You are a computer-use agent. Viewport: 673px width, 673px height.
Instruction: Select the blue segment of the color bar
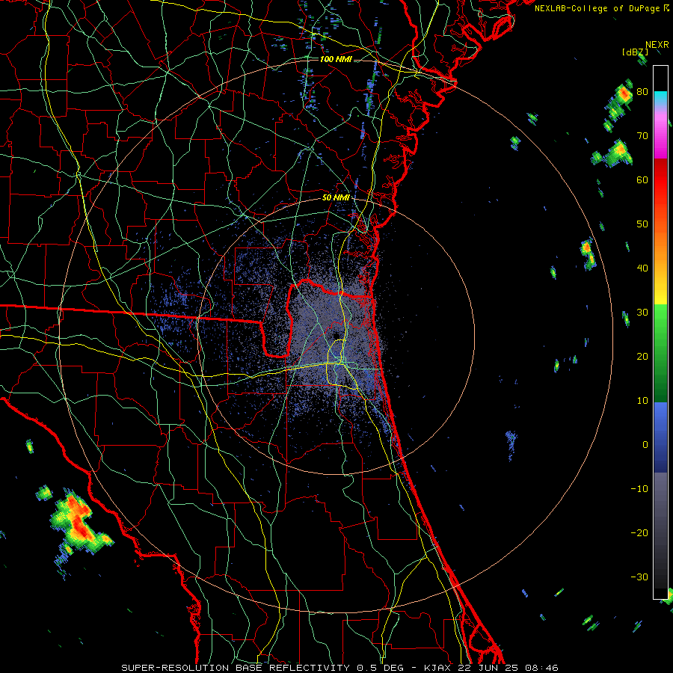pos(660,437)
